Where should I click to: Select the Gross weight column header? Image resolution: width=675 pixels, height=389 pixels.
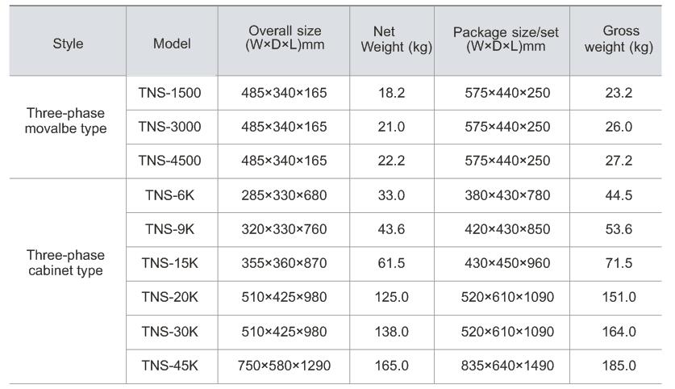[620, 39]
